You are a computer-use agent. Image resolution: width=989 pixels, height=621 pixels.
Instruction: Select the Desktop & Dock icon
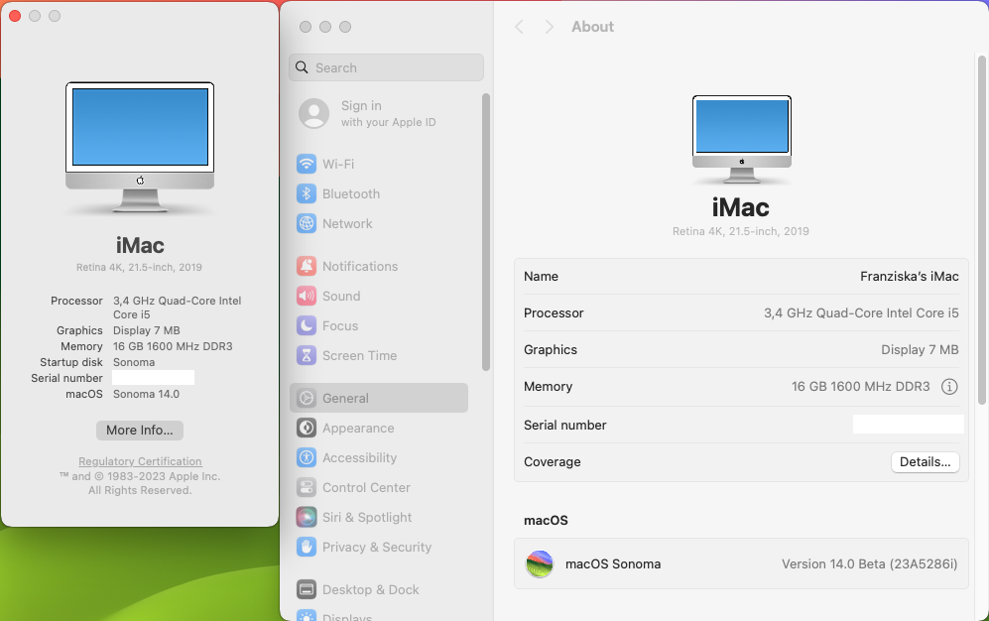(x=307, y=589)
